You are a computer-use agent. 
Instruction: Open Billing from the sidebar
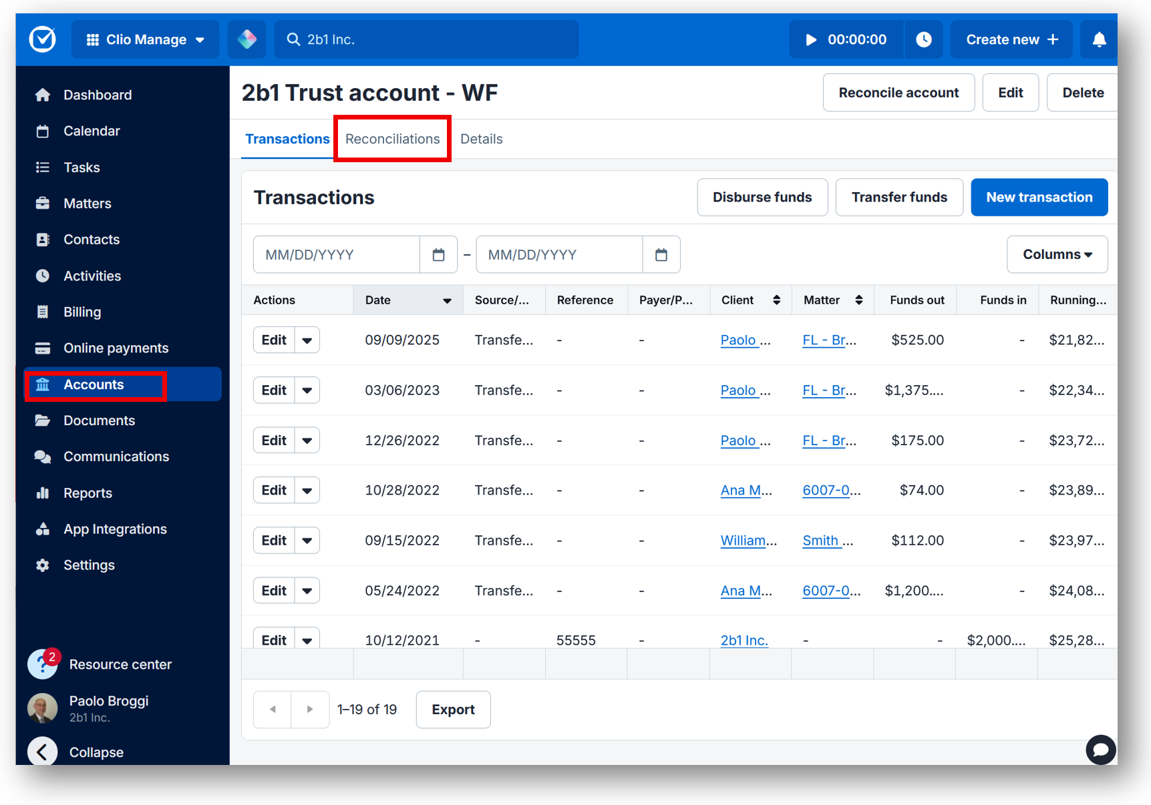point(43,311)
